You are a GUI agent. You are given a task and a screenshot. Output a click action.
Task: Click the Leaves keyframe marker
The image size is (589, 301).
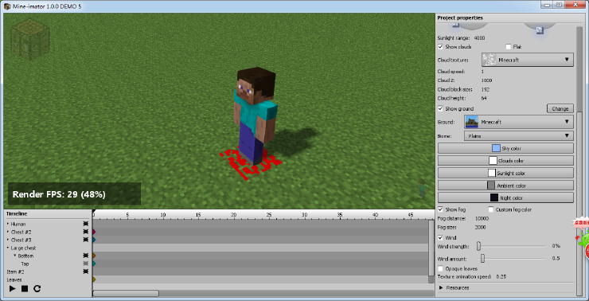coord(94,279)
